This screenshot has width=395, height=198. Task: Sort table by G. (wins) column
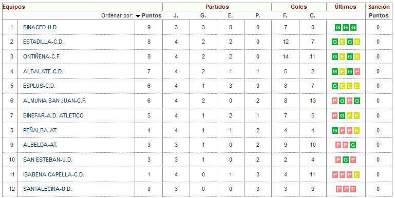[x=203, y=15]
